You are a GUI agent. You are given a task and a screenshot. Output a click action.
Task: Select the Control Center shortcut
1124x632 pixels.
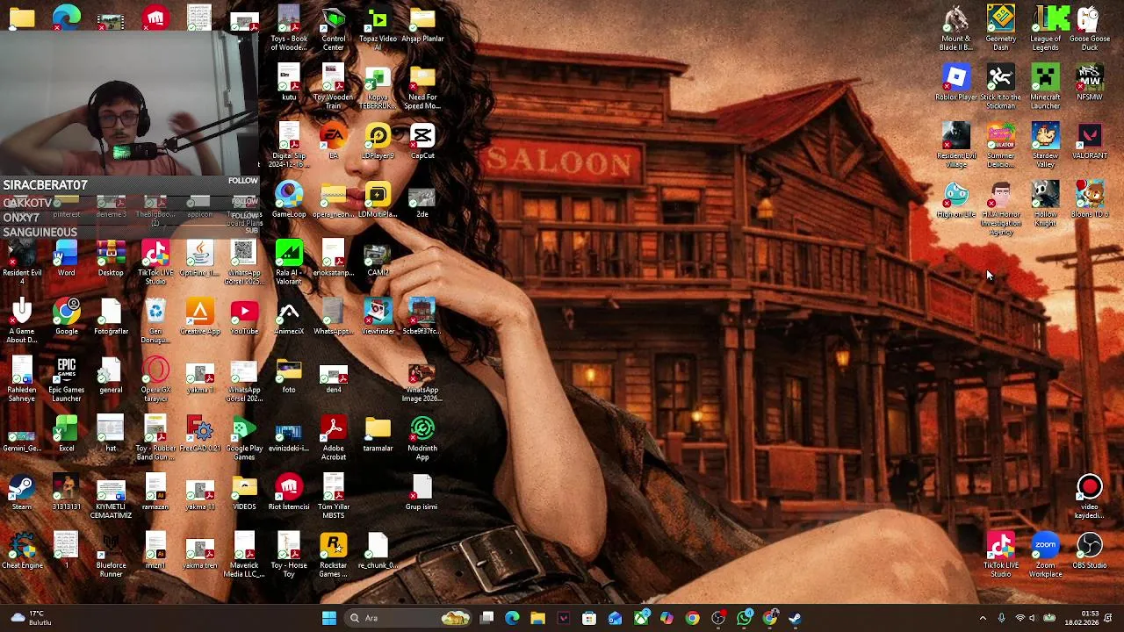(333, 27)
